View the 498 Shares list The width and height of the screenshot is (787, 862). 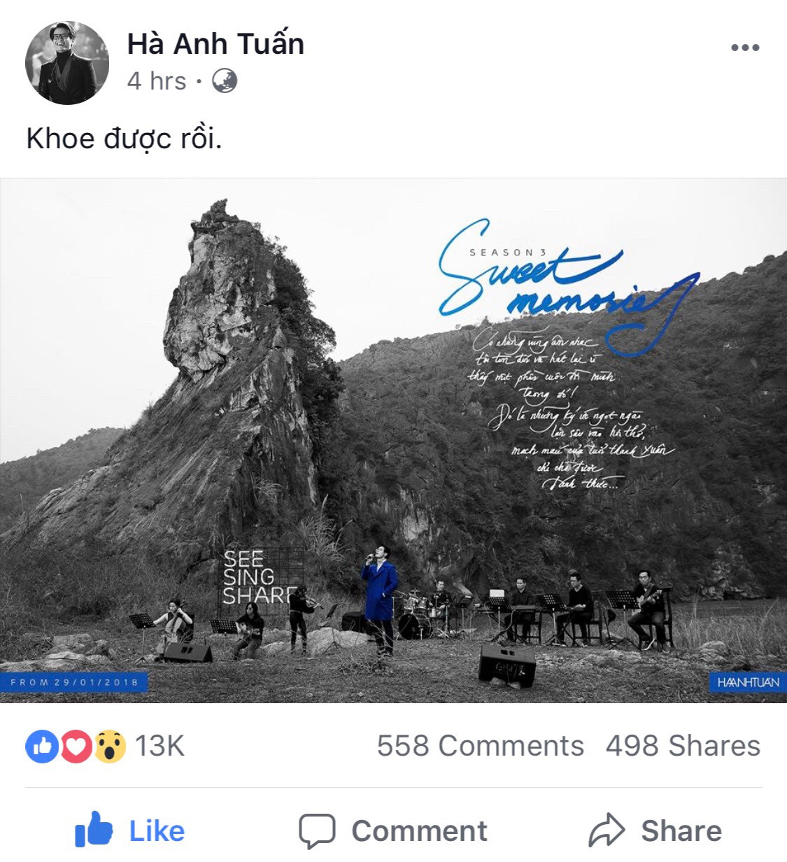point(683,746)
